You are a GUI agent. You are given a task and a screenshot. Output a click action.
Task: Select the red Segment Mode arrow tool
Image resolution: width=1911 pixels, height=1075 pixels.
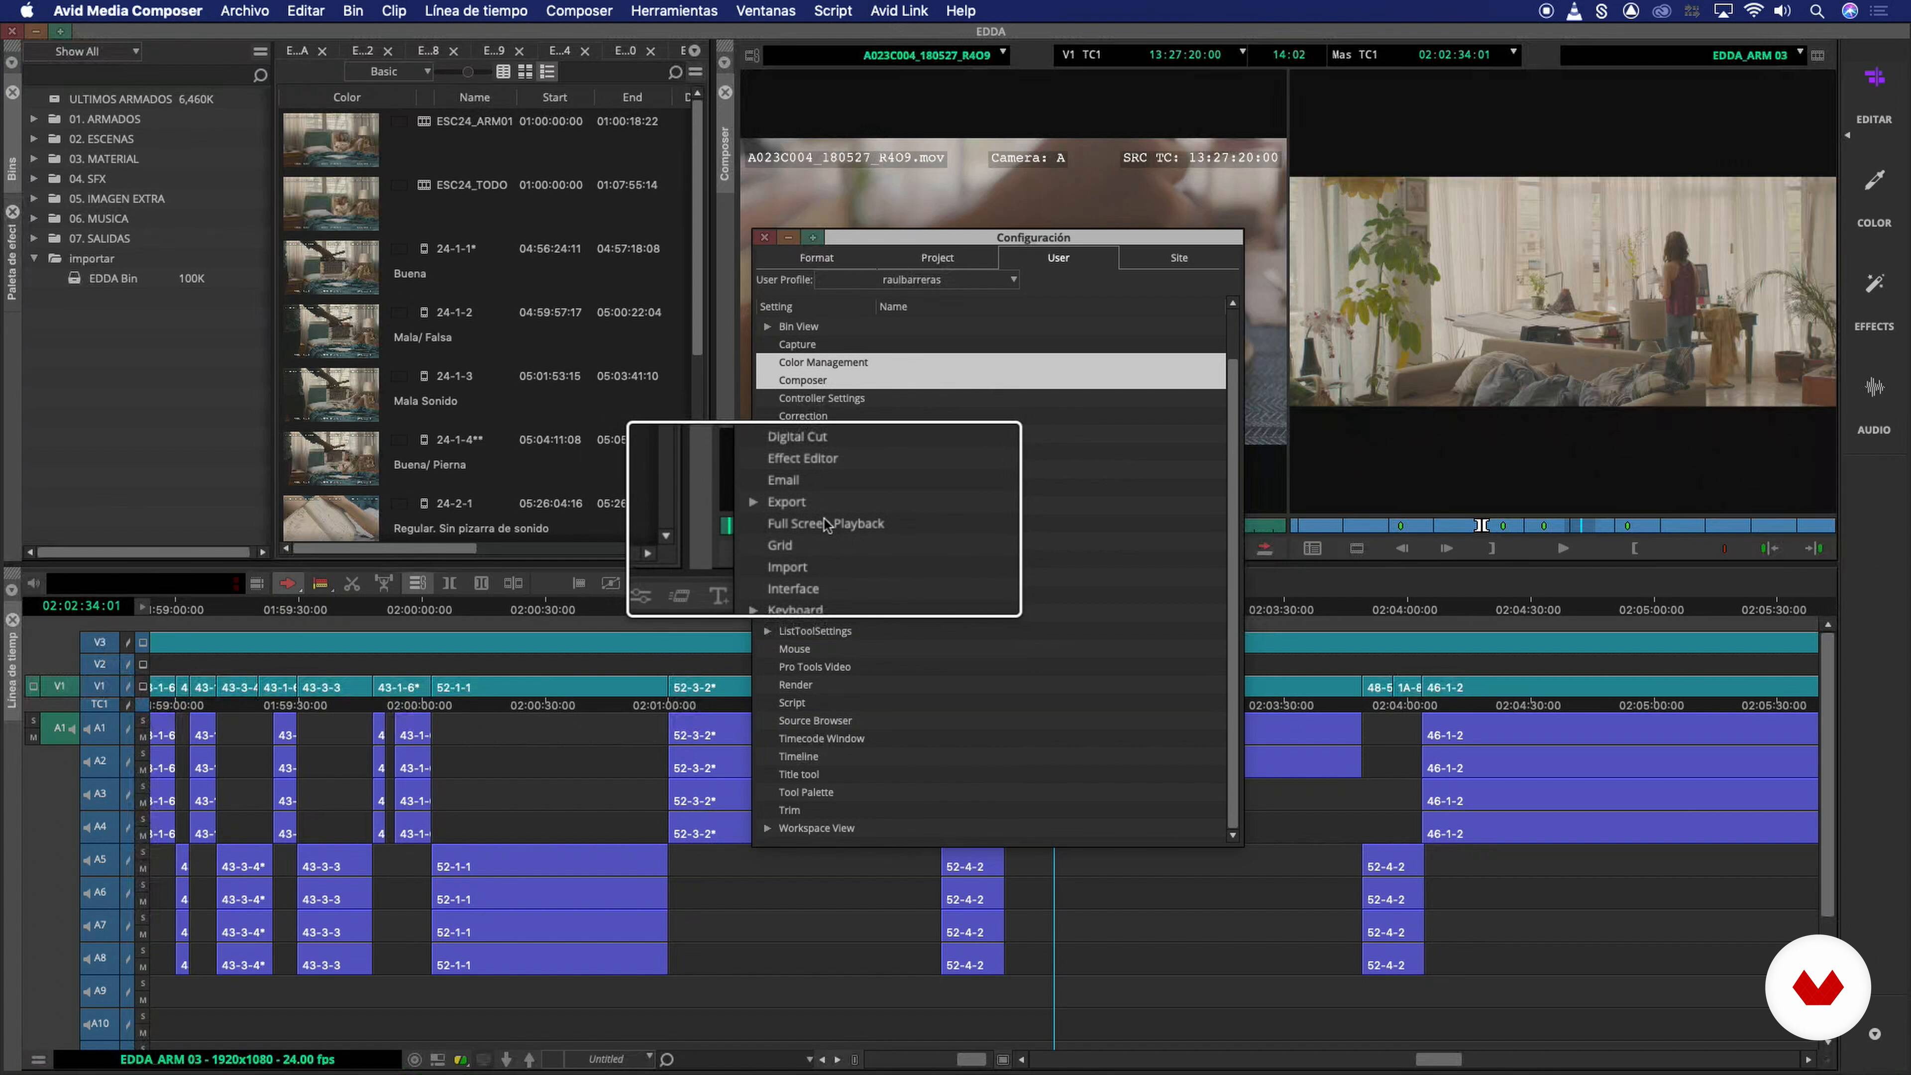pos(287,584)
